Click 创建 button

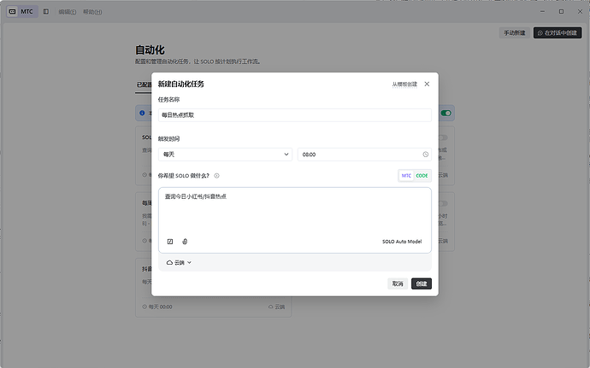tap(422, 283)
